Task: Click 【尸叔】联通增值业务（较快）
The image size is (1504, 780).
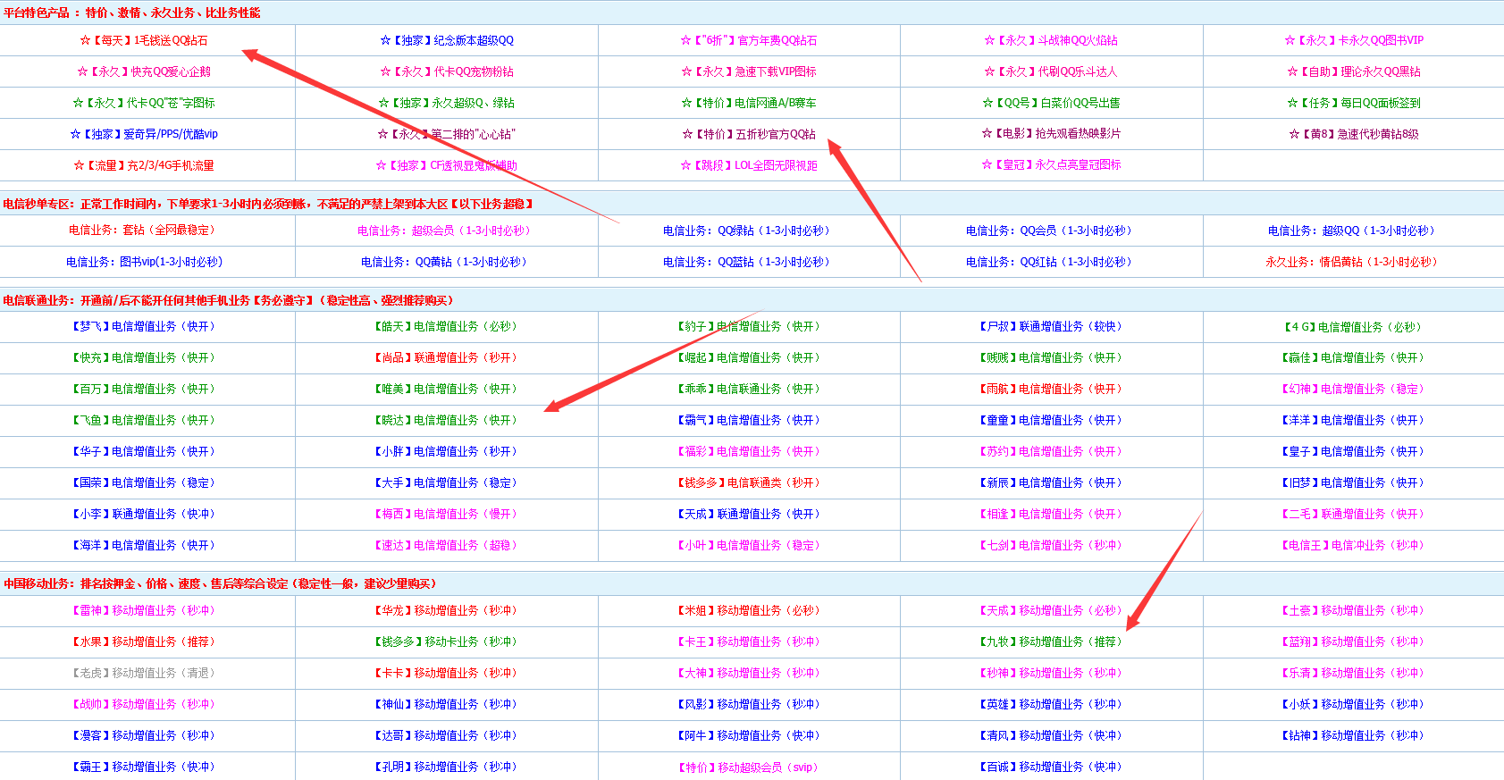Action: coord(1051,326)
